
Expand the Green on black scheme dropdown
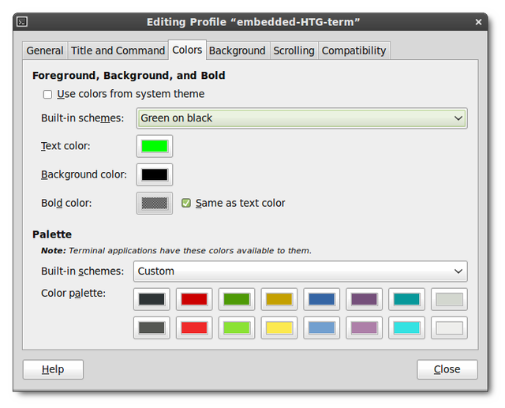pyautogui.click(x=301, y=118)
